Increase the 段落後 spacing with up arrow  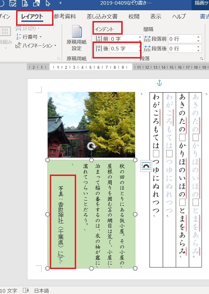[198, 47]
